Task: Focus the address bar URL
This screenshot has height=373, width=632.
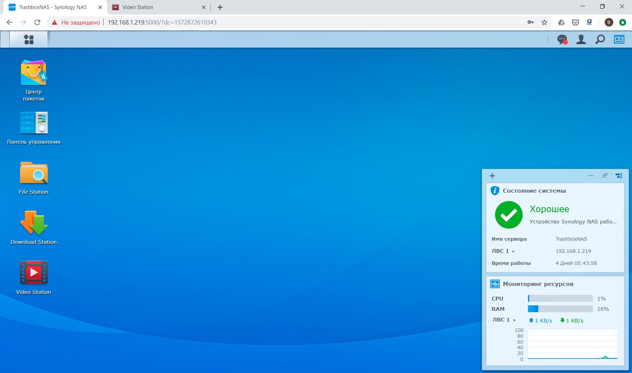Action: coord(162,22)
